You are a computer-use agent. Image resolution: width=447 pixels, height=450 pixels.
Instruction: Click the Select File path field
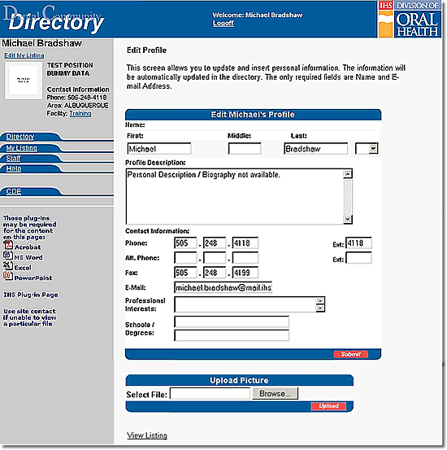coord(210,394)
